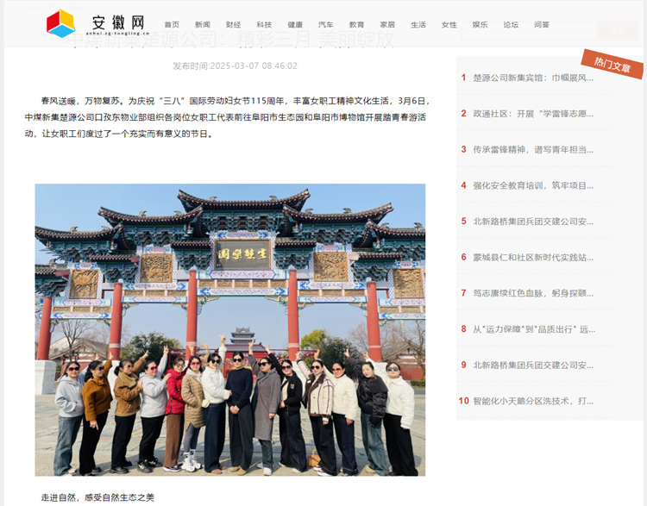Open the 生活 life section
Image resolution: width=647 pixels, height=506 pixels.
click(x=418, y=25)
